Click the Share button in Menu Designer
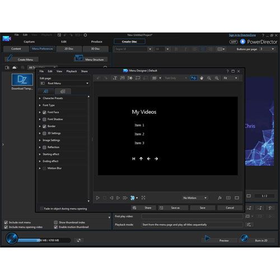The image size is (280, 280). 144,208
